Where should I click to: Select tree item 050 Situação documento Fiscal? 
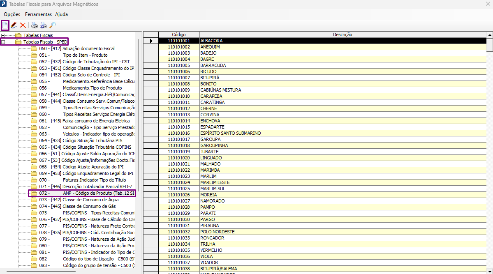pos(77,48)
